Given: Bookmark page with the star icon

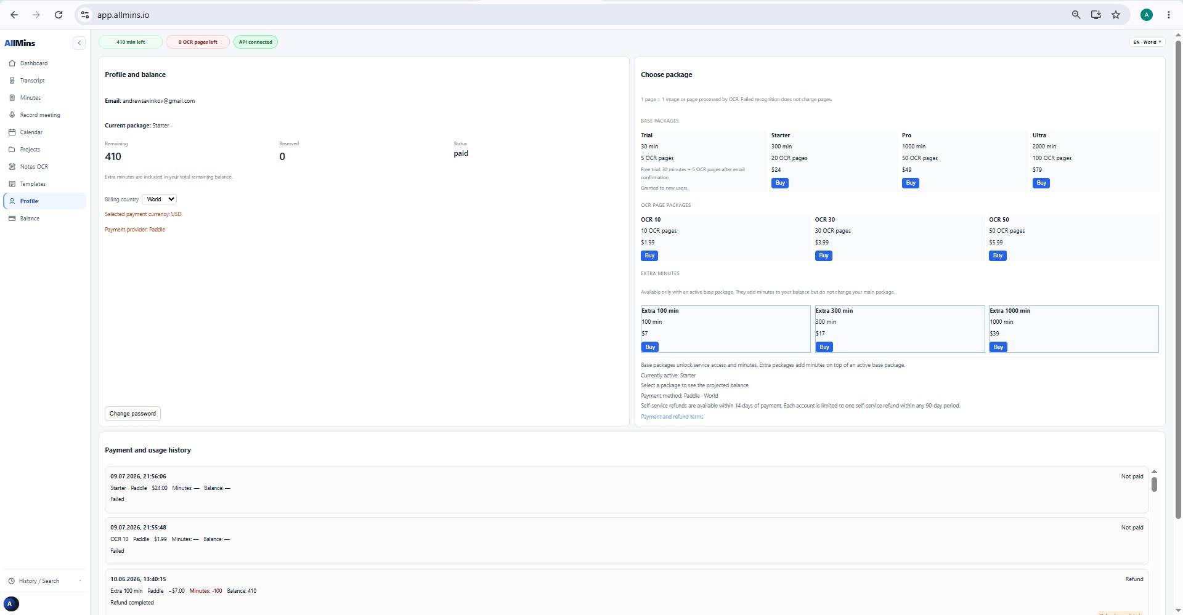Looking at the screenshot, I should (1116, 15).
